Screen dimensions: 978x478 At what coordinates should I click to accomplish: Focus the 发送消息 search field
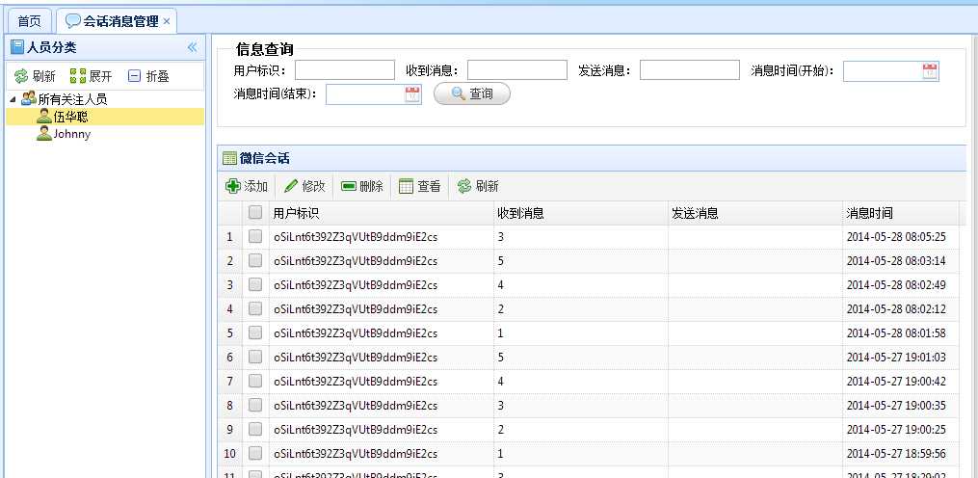690,70
